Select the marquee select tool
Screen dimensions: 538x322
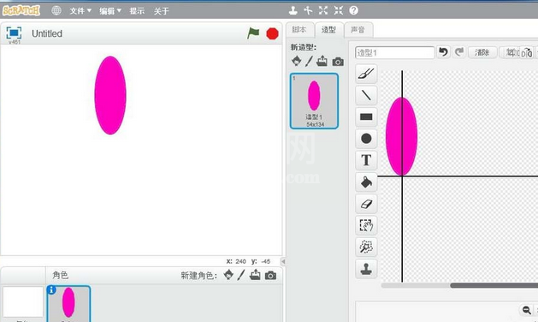tap(366, 225)
